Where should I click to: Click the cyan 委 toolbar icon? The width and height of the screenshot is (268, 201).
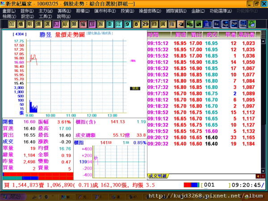(x=109, y=24)
